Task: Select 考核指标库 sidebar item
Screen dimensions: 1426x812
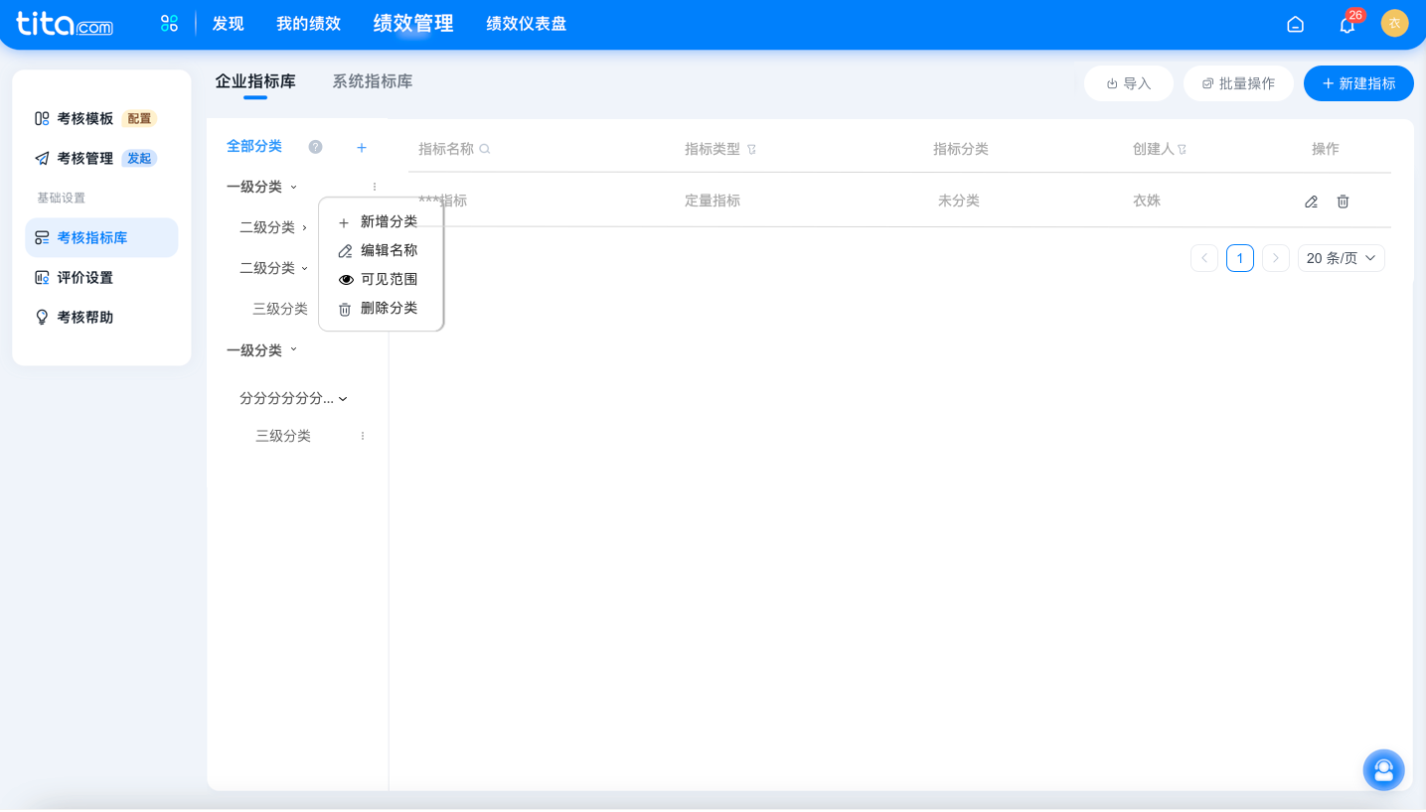Action: (x=101, y=237)
